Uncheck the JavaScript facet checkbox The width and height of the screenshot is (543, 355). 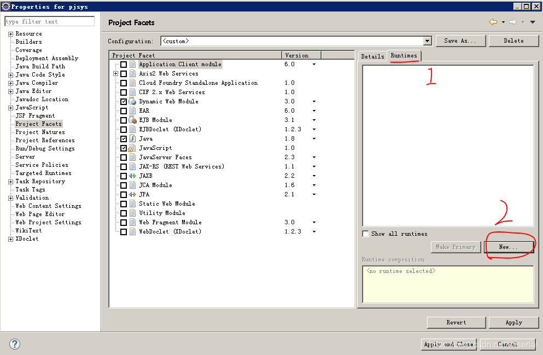tap(123, 148)
